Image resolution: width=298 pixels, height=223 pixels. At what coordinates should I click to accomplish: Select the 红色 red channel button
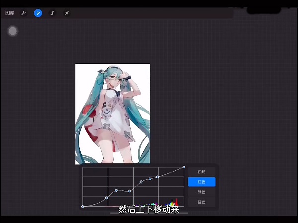(201, 182)
